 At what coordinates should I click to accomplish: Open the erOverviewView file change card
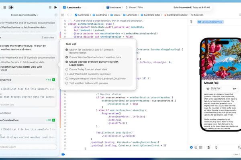[28, 120]
